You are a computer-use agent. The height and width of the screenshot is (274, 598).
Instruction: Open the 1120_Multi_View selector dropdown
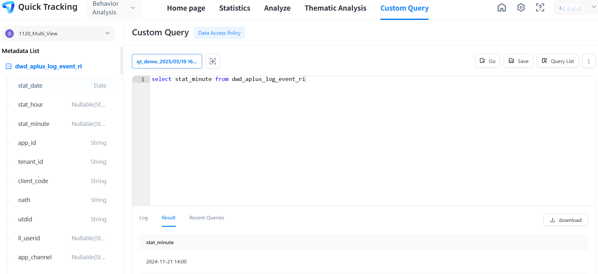107,33
